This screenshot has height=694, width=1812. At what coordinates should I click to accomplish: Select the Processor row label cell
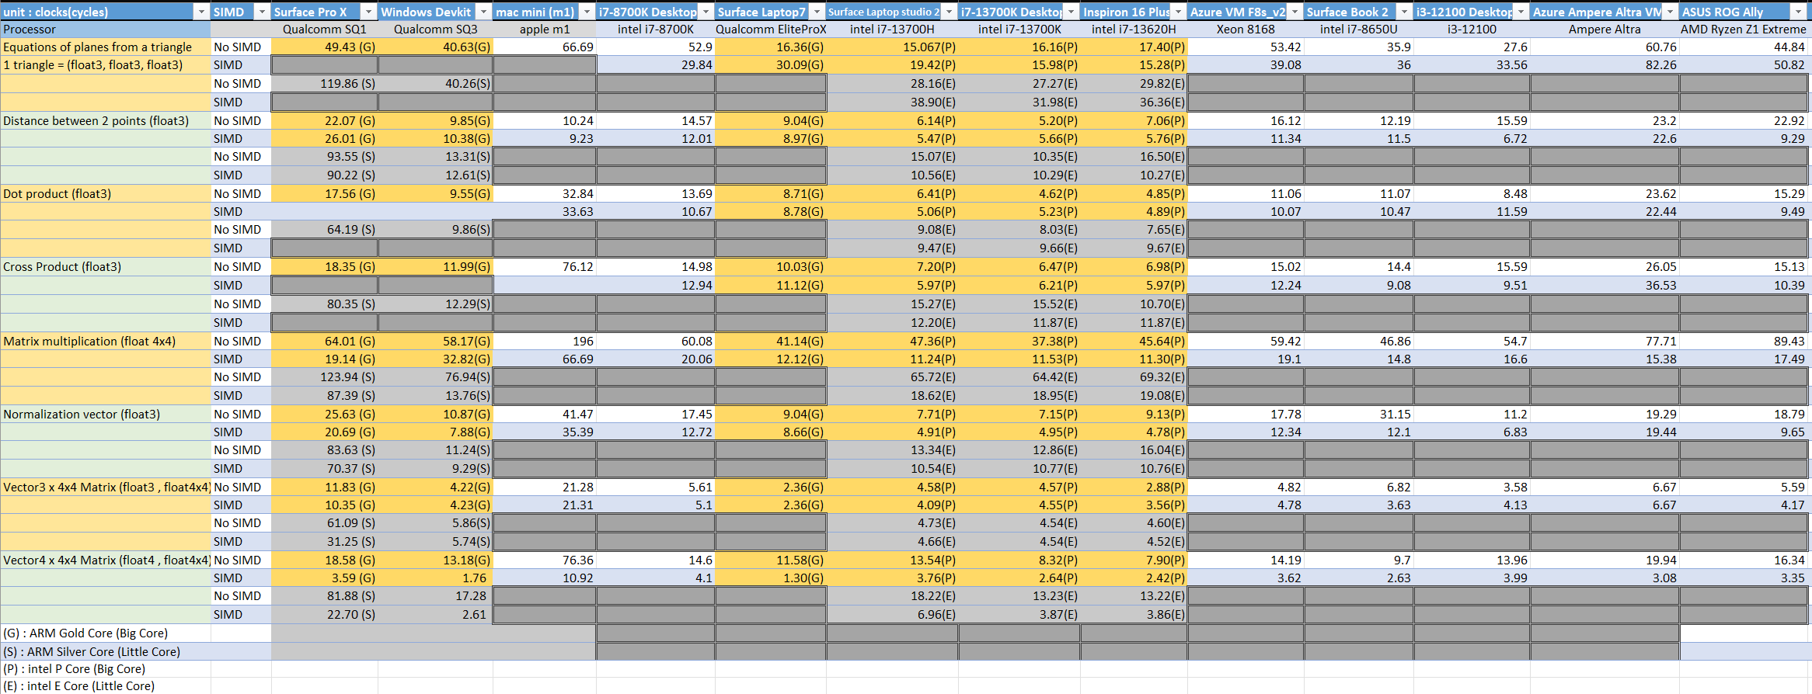pos(105,29)
